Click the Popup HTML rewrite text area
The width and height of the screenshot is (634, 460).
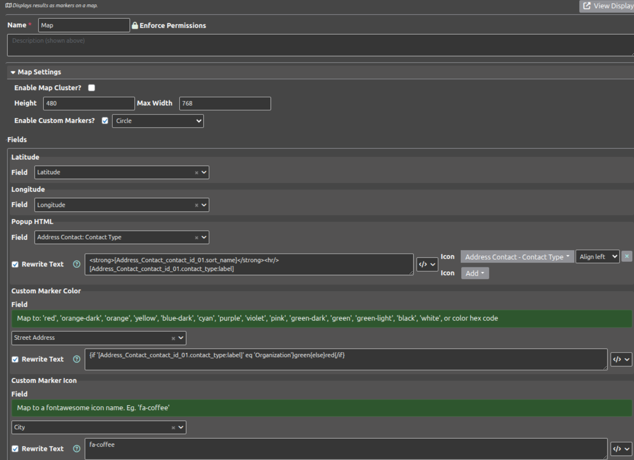[249, 264]
